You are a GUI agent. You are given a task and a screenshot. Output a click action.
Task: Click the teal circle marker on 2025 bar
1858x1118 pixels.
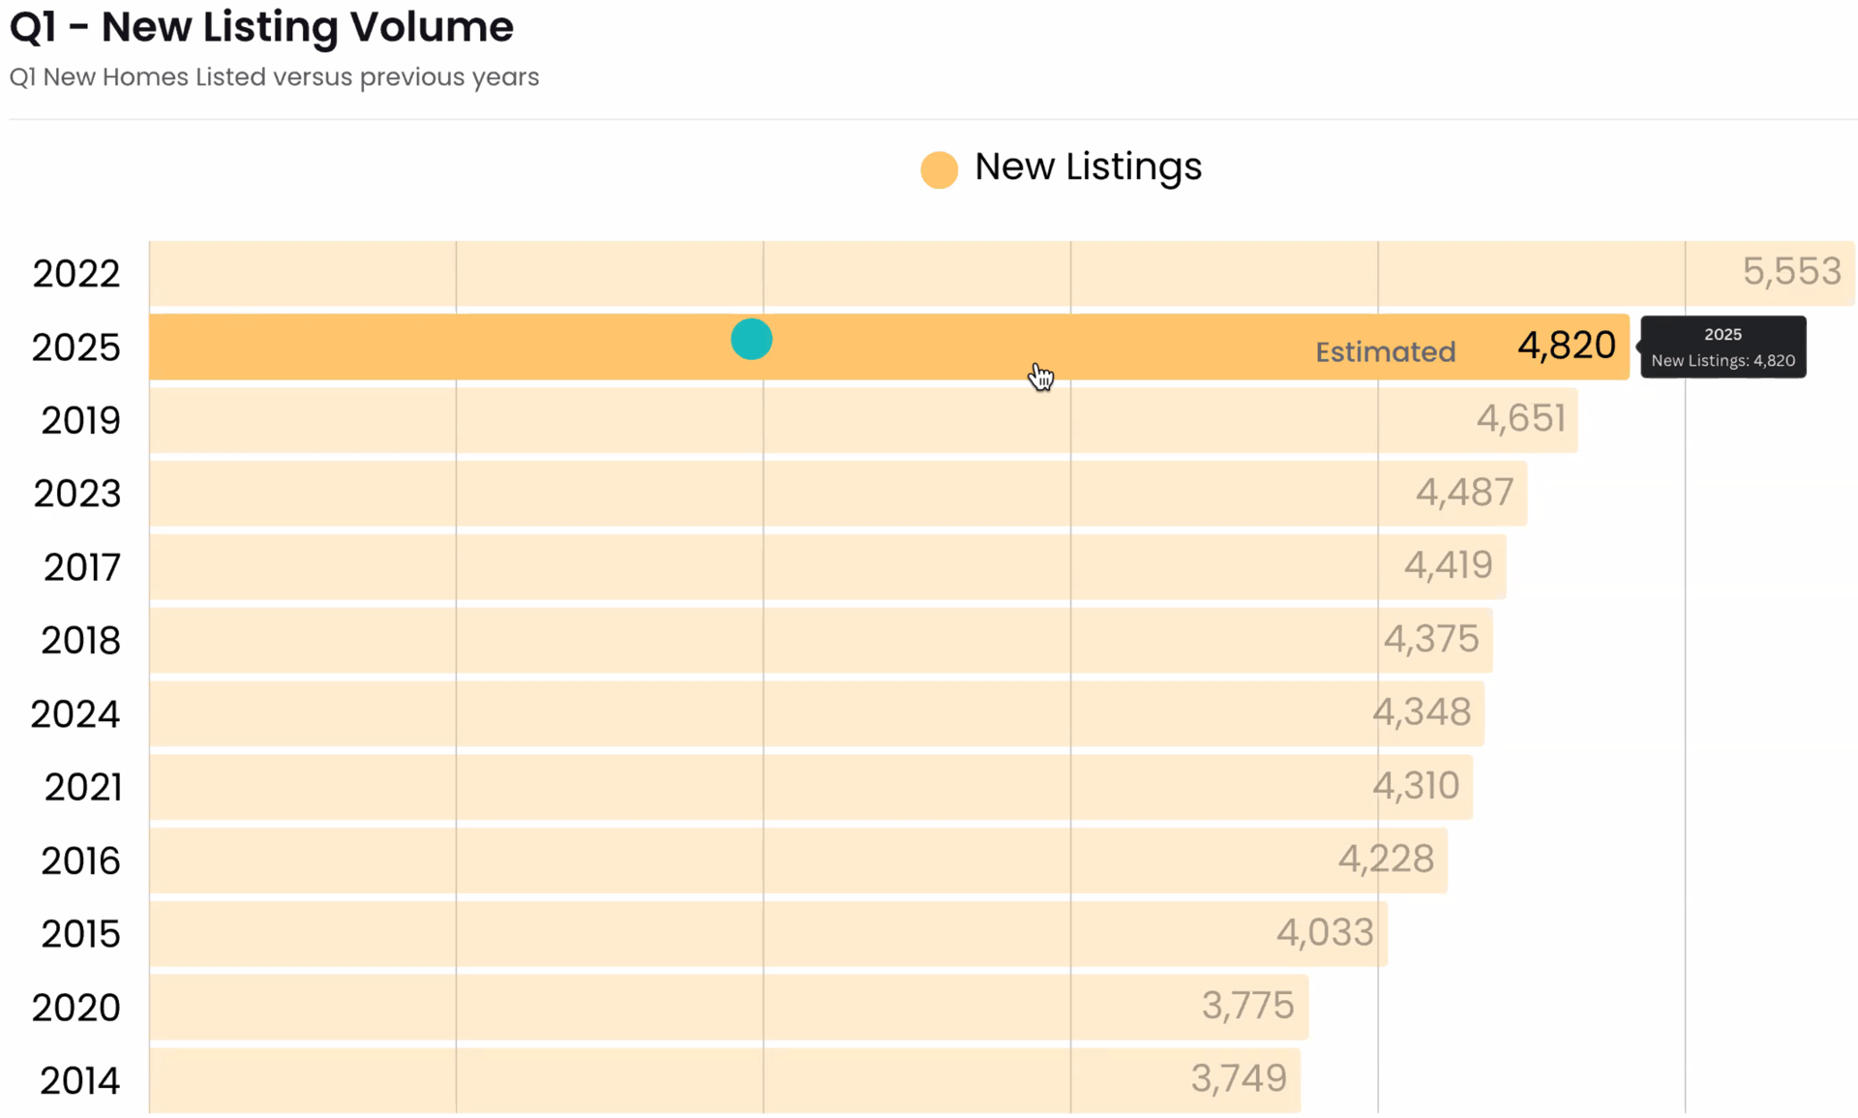[x=751, y=340]
